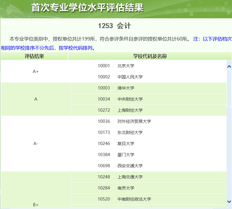The width and height of the screenshot is (232, 209).
Task: Select the 10246 复旦大学 row
Action: [148, 144]
